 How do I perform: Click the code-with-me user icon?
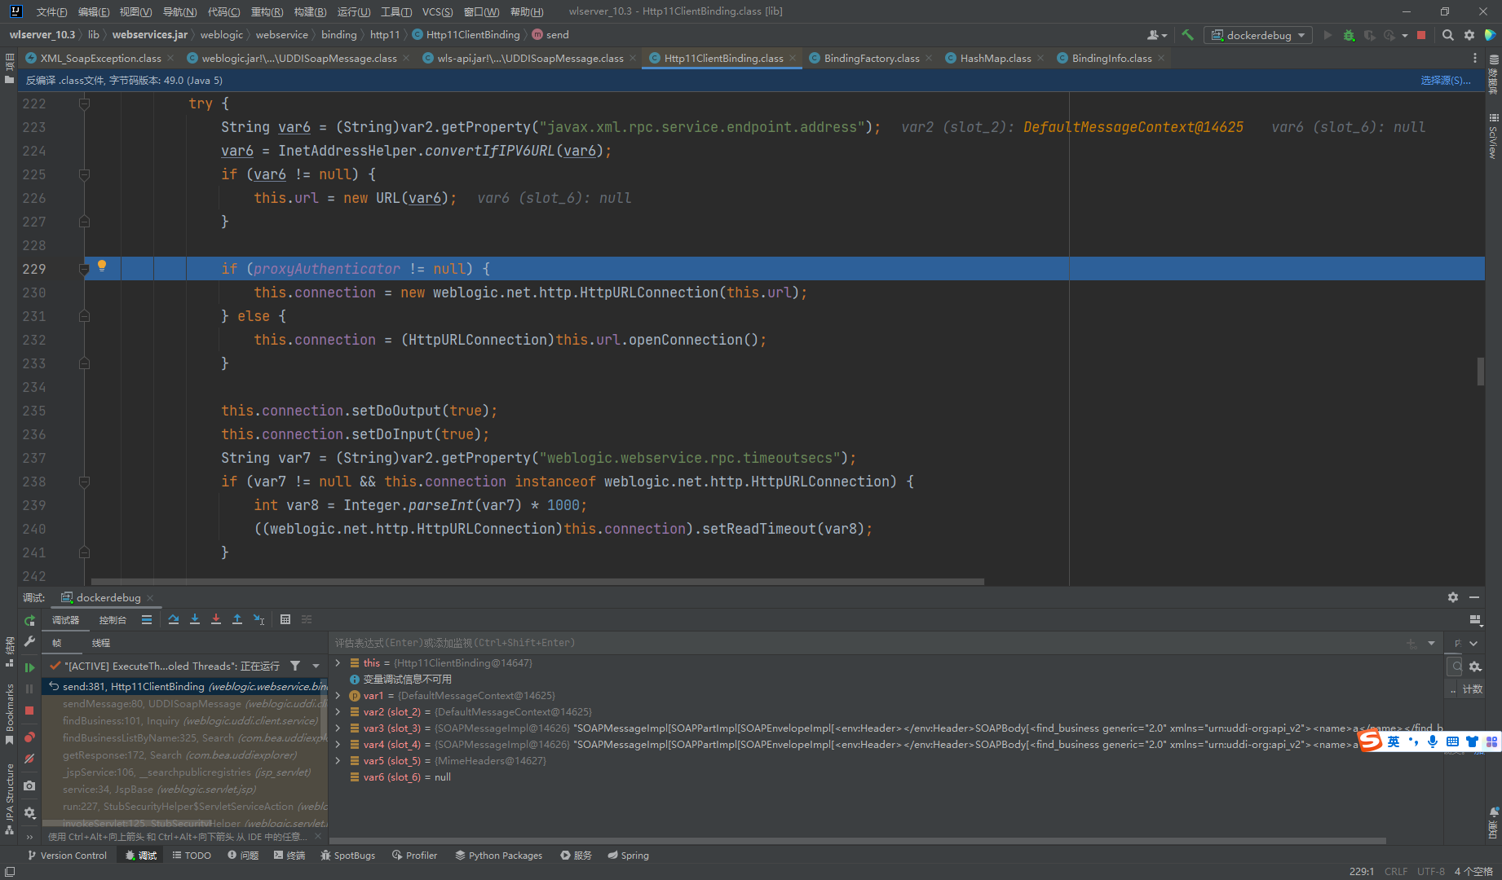(1156, 35)
